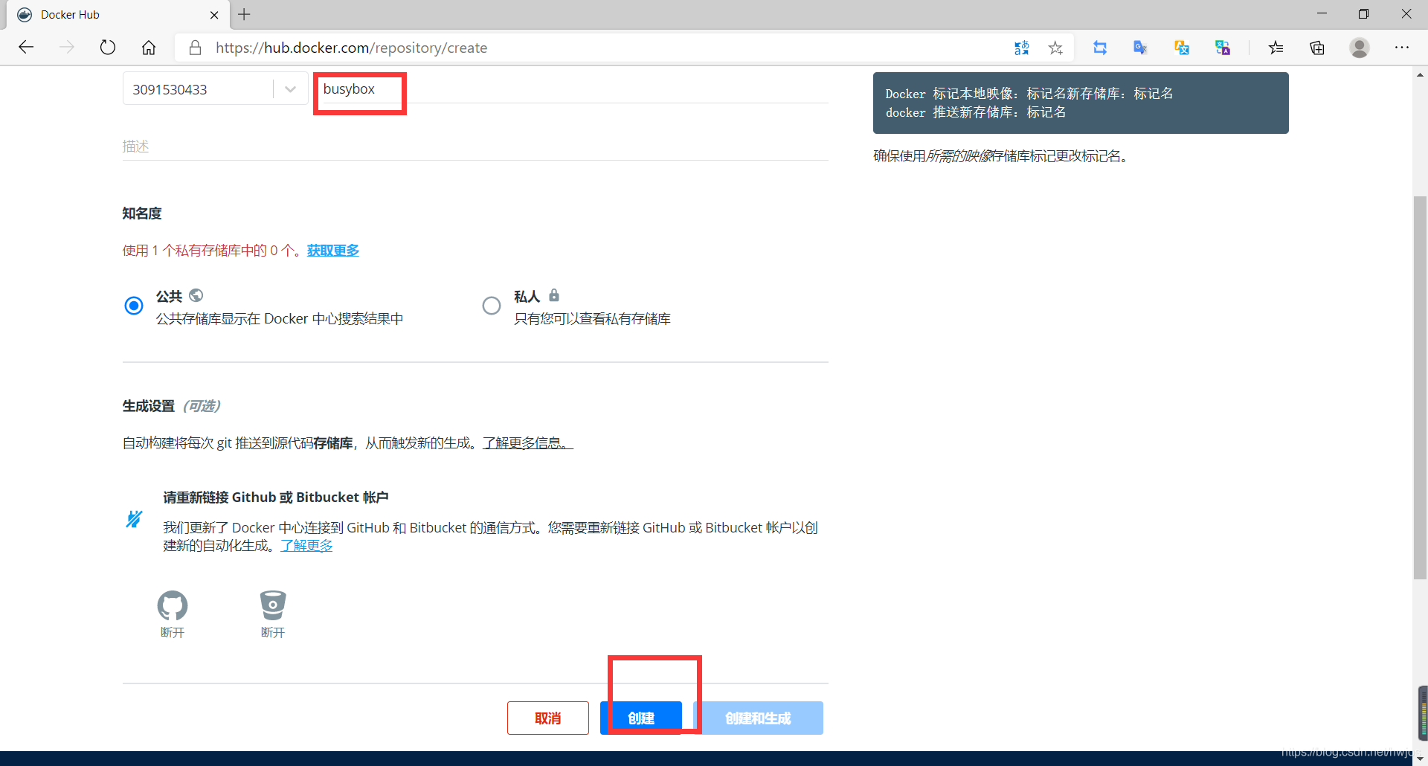Screen dimensions: 1428x766
Task: Click the 创建 create button
Action: click(641, 718)
